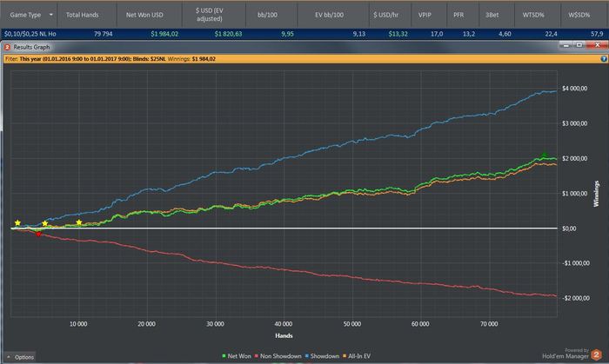Click the first yellow star marker near start
Image resolution: width=609 pixels, height=364 pixels.
point(17,222)
